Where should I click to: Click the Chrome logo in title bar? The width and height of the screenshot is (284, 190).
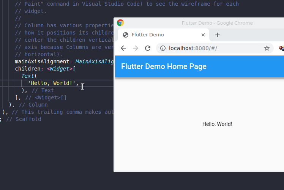click(x=120, y=23)
